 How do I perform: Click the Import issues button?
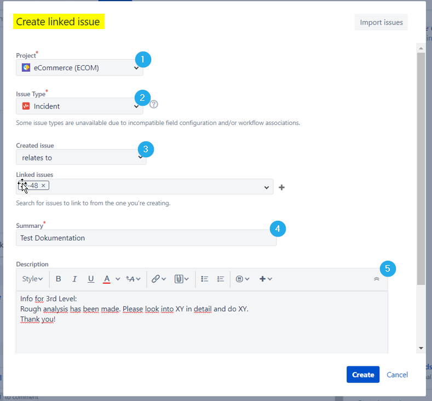[x=381, y=22]
